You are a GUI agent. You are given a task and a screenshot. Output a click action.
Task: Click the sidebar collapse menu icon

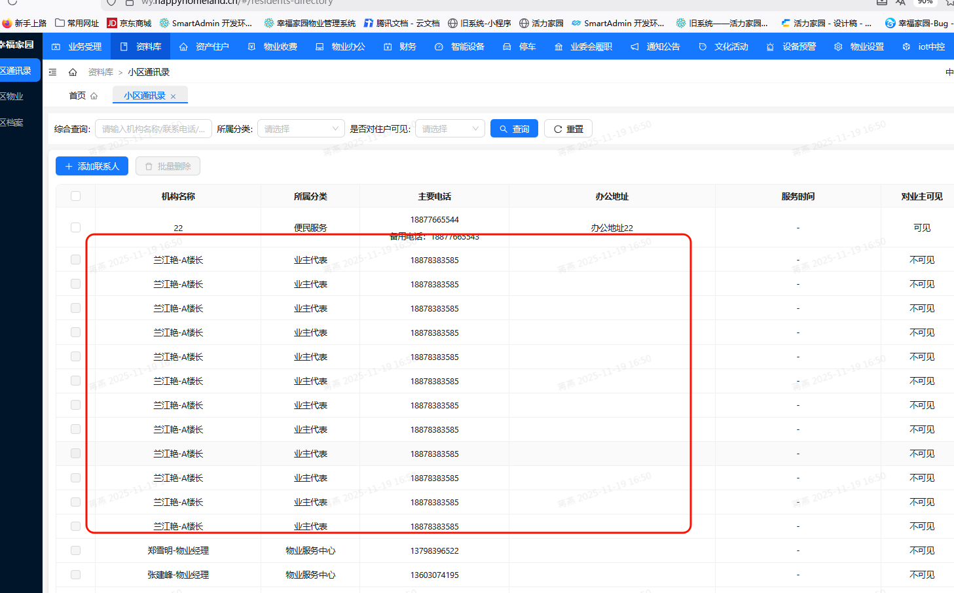click(x=53, y=72)
